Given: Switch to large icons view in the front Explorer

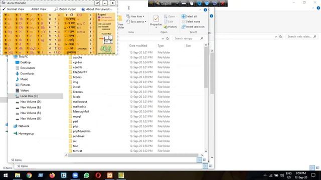Looking at the screenshot, I should [x=204, y=160].
